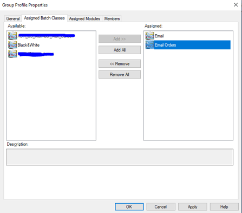Switch to the Assigned Modules tab
Viewport: 242px width, 213px height.
pos(84,18)
